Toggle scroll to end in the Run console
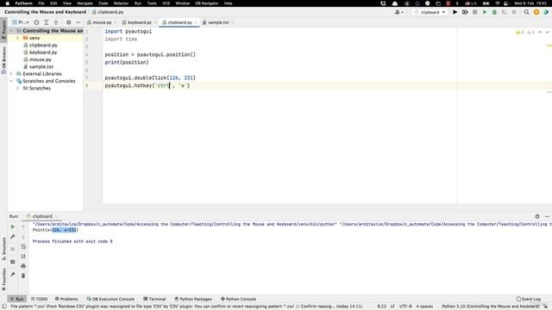This screenshot has height=310, width=552. point(23,257)
